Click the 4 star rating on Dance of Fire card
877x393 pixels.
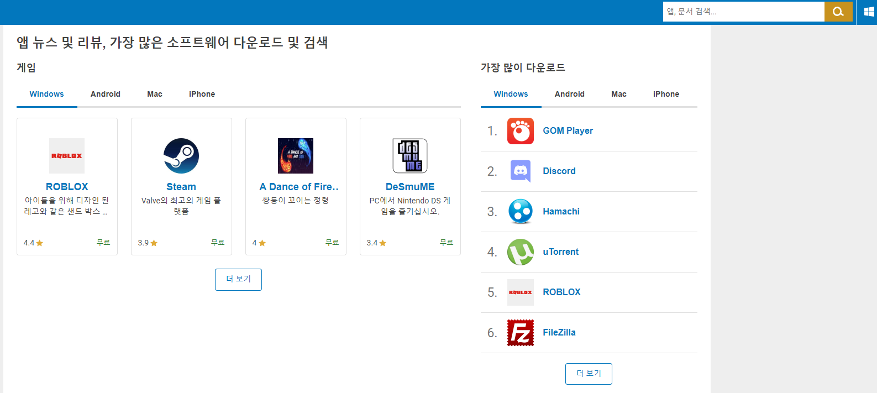coord(259,243)
